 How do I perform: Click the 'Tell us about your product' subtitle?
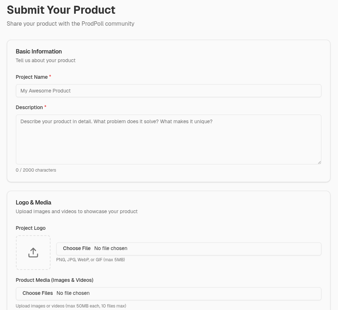(45, 60)
